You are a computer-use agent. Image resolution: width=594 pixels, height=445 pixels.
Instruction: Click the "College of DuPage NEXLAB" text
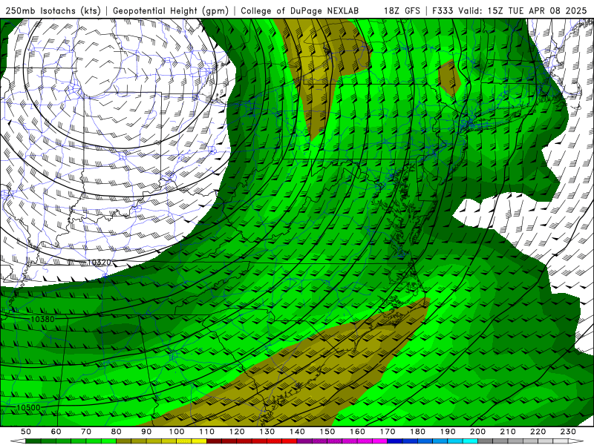[x=300, y=11]
